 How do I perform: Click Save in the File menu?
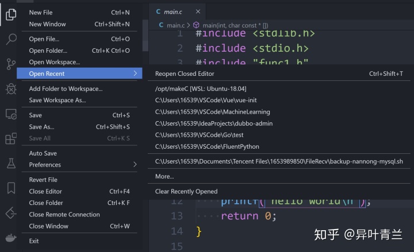coord(79,115)
